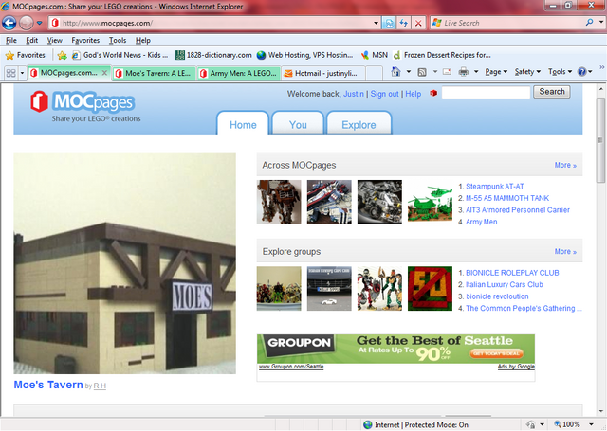Select the Home site tab
607x431 pixels.
point(243,123)
